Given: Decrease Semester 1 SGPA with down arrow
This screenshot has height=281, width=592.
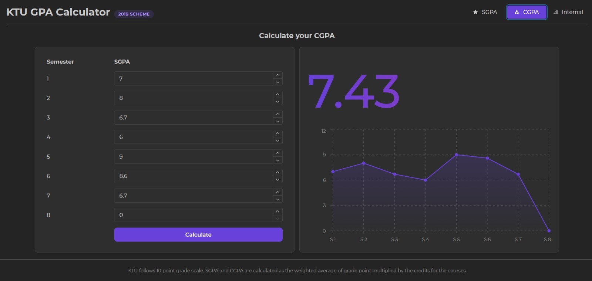Looking at the screenshot, I should tap(277, 82).
